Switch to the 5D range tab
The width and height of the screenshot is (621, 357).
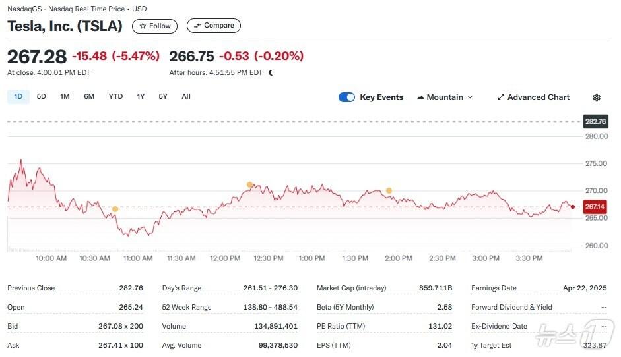tap(42, 97)
